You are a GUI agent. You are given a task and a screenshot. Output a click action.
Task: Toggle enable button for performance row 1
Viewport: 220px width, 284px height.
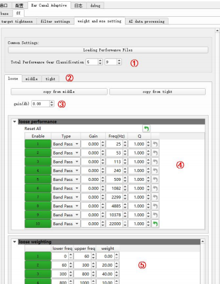[38, 144]
